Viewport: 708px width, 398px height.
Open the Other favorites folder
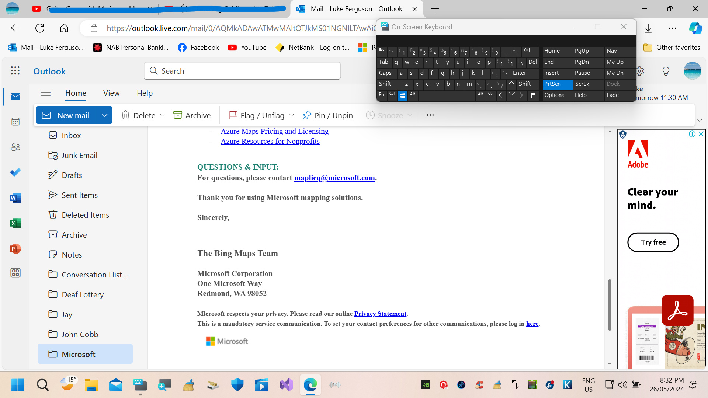coord(671,48)
